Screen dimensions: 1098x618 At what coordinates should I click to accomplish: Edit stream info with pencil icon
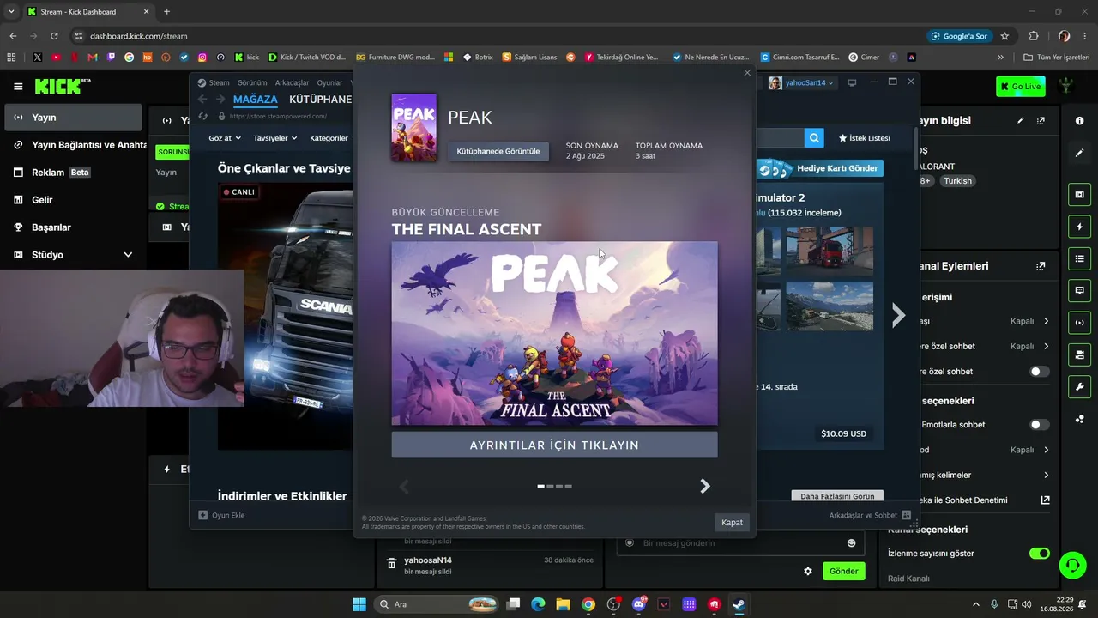coord(1020,121)
